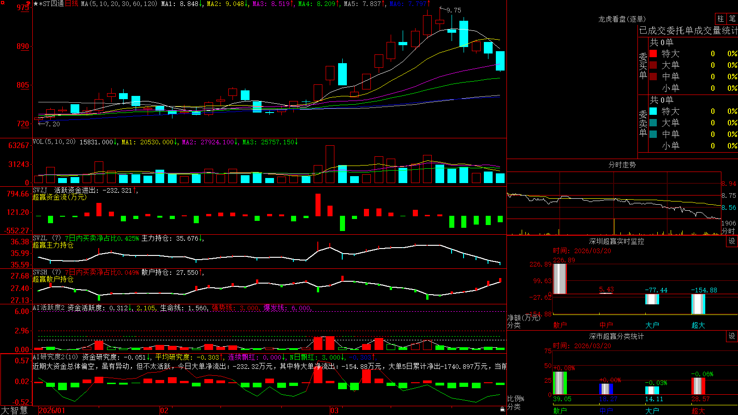Click the 大智慧 logo at bottom-left

(14, 410)
